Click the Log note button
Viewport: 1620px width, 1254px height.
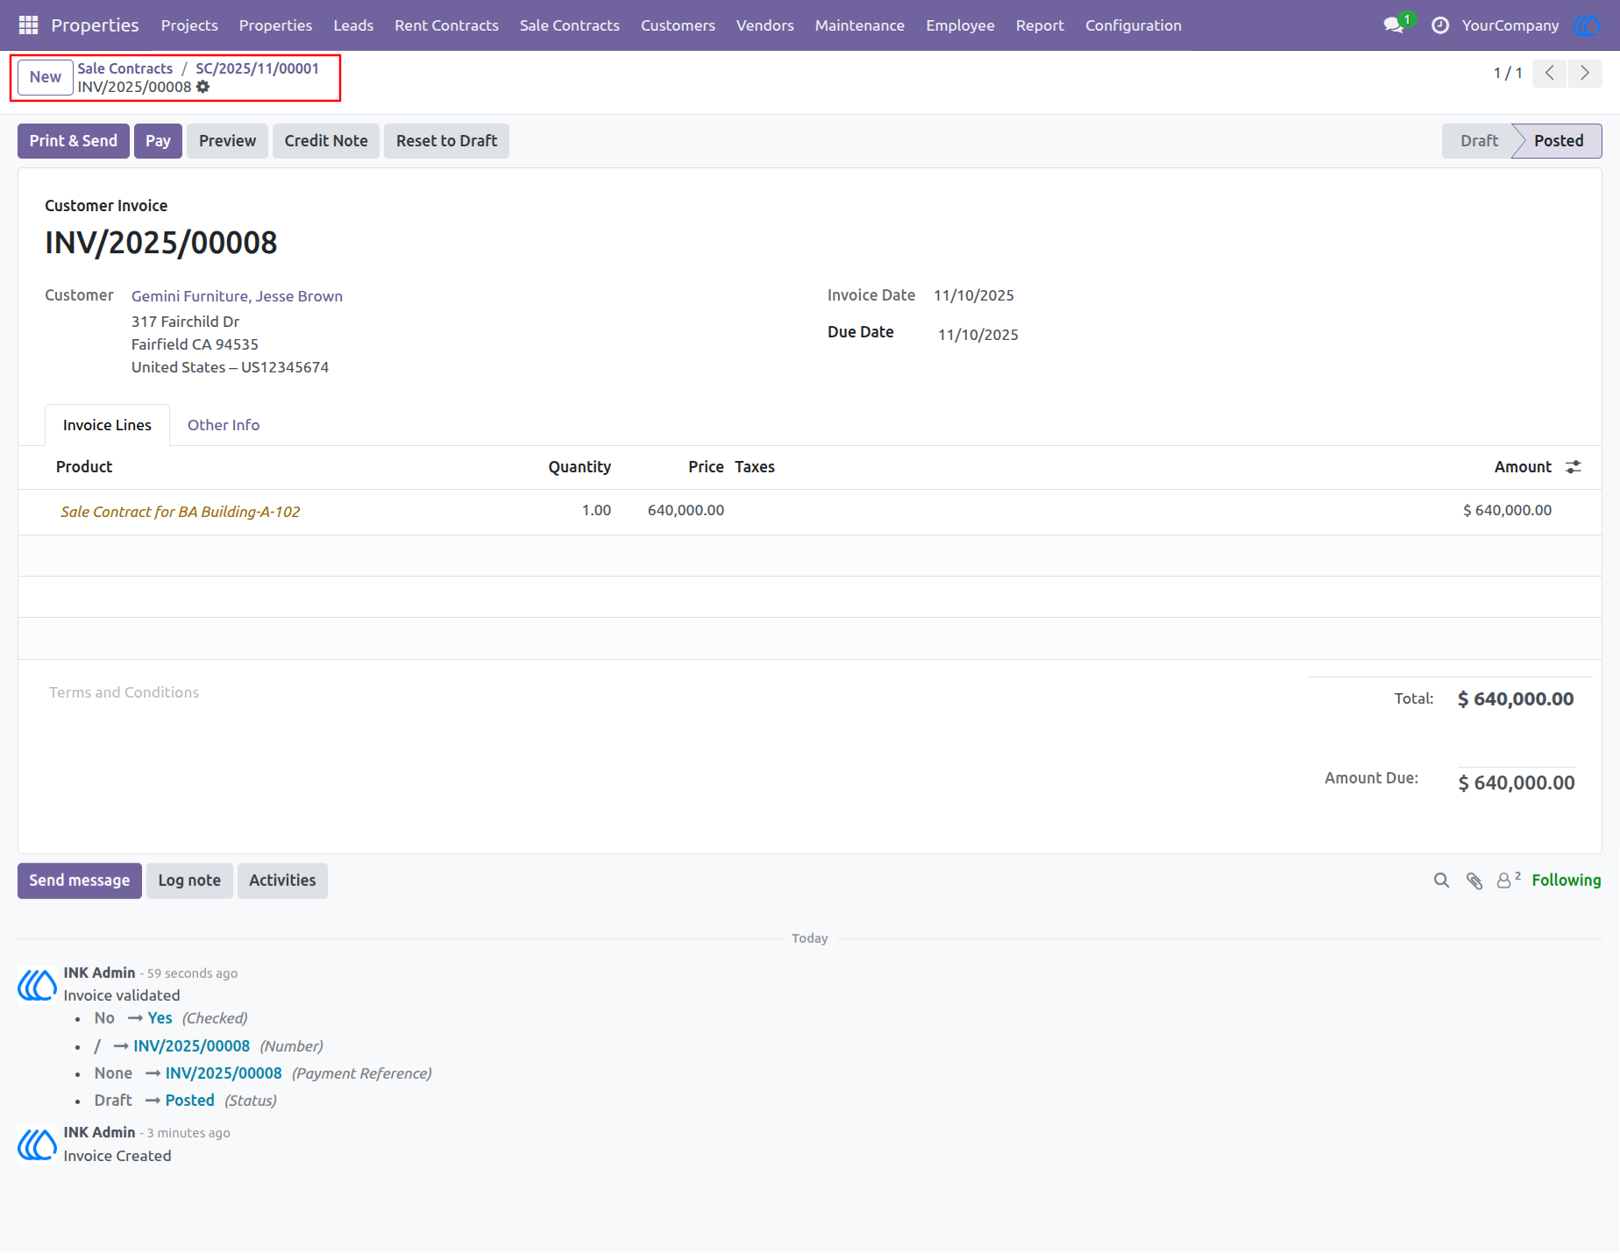coord(189,881)
